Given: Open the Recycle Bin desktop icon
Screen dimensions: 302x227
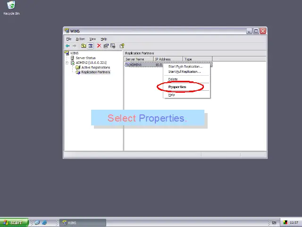Looking at the screenshot, I should (x=11, y=7).
